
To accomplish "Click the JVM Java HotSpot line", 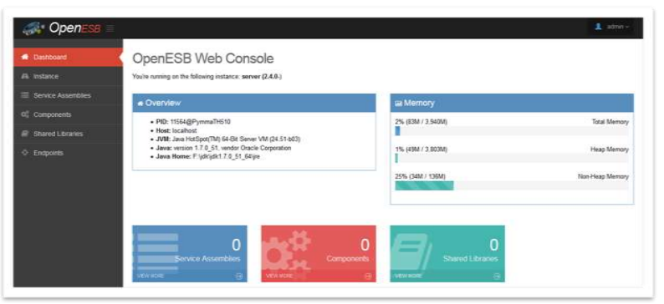I will 228,139.
